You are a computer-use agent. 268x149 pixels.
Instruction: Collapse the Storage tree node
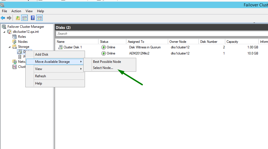click(9, 47)
